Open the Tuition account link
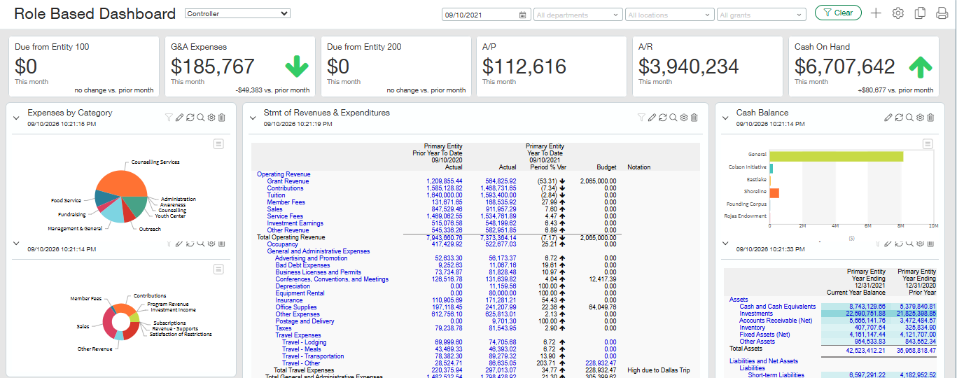 276,195
